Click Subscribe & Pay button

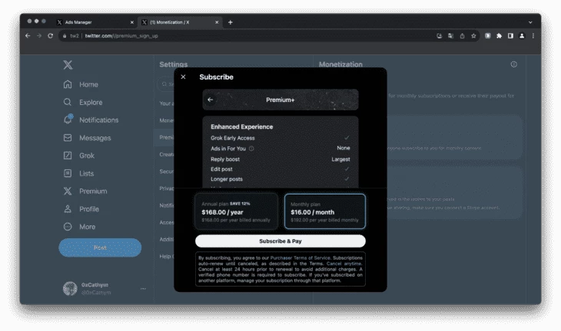[280, 241]
